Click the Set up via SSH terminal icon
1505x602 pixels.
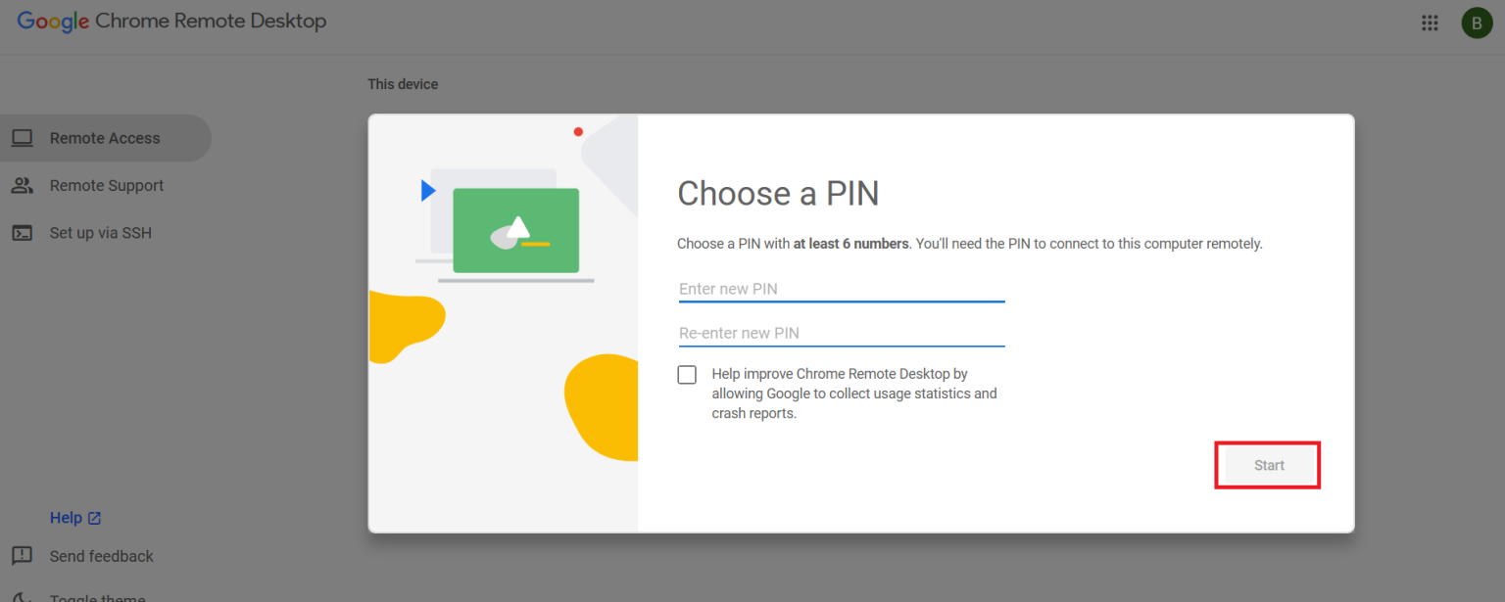(22, 232)
